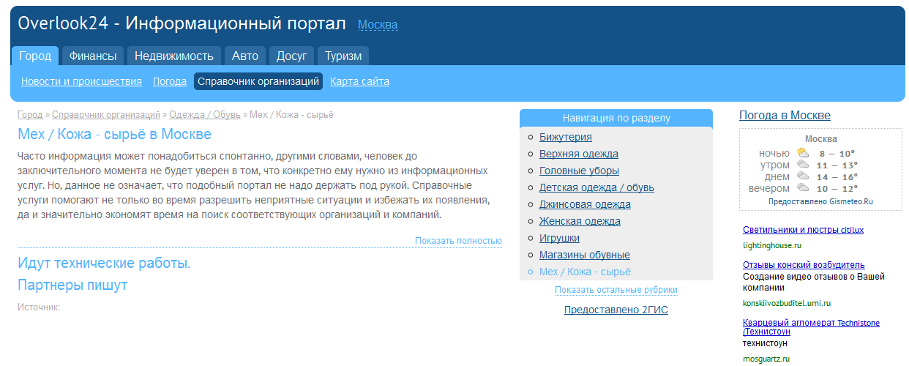This screenshot has width=909, height=366.
Task: Click the Источник: label
Action: [39, 307]
